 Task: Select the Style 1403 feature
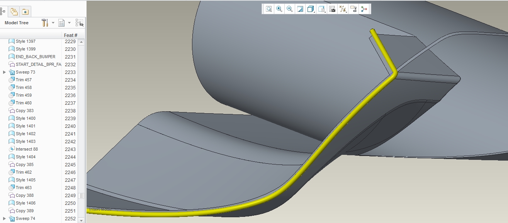[x=25, y=141]
